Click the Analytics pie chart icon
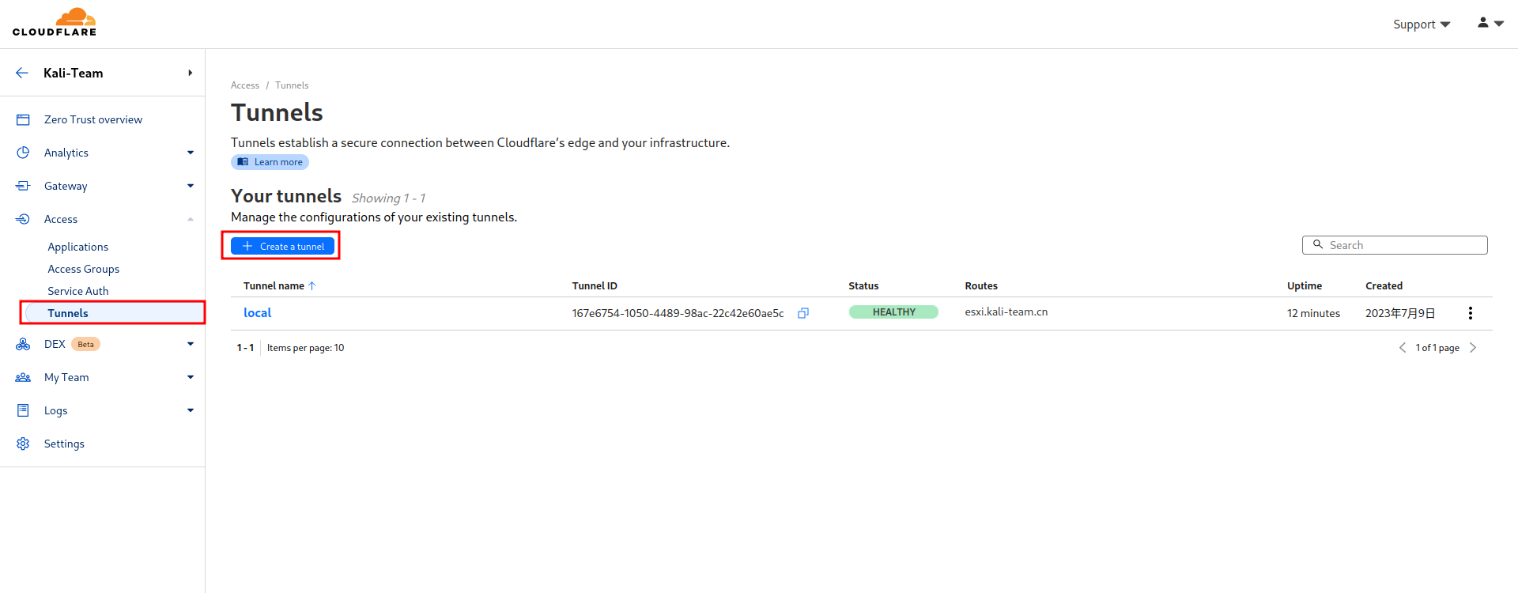This screenshot has width=1518, height=593. pyautogui.click(x=23, y=153)
